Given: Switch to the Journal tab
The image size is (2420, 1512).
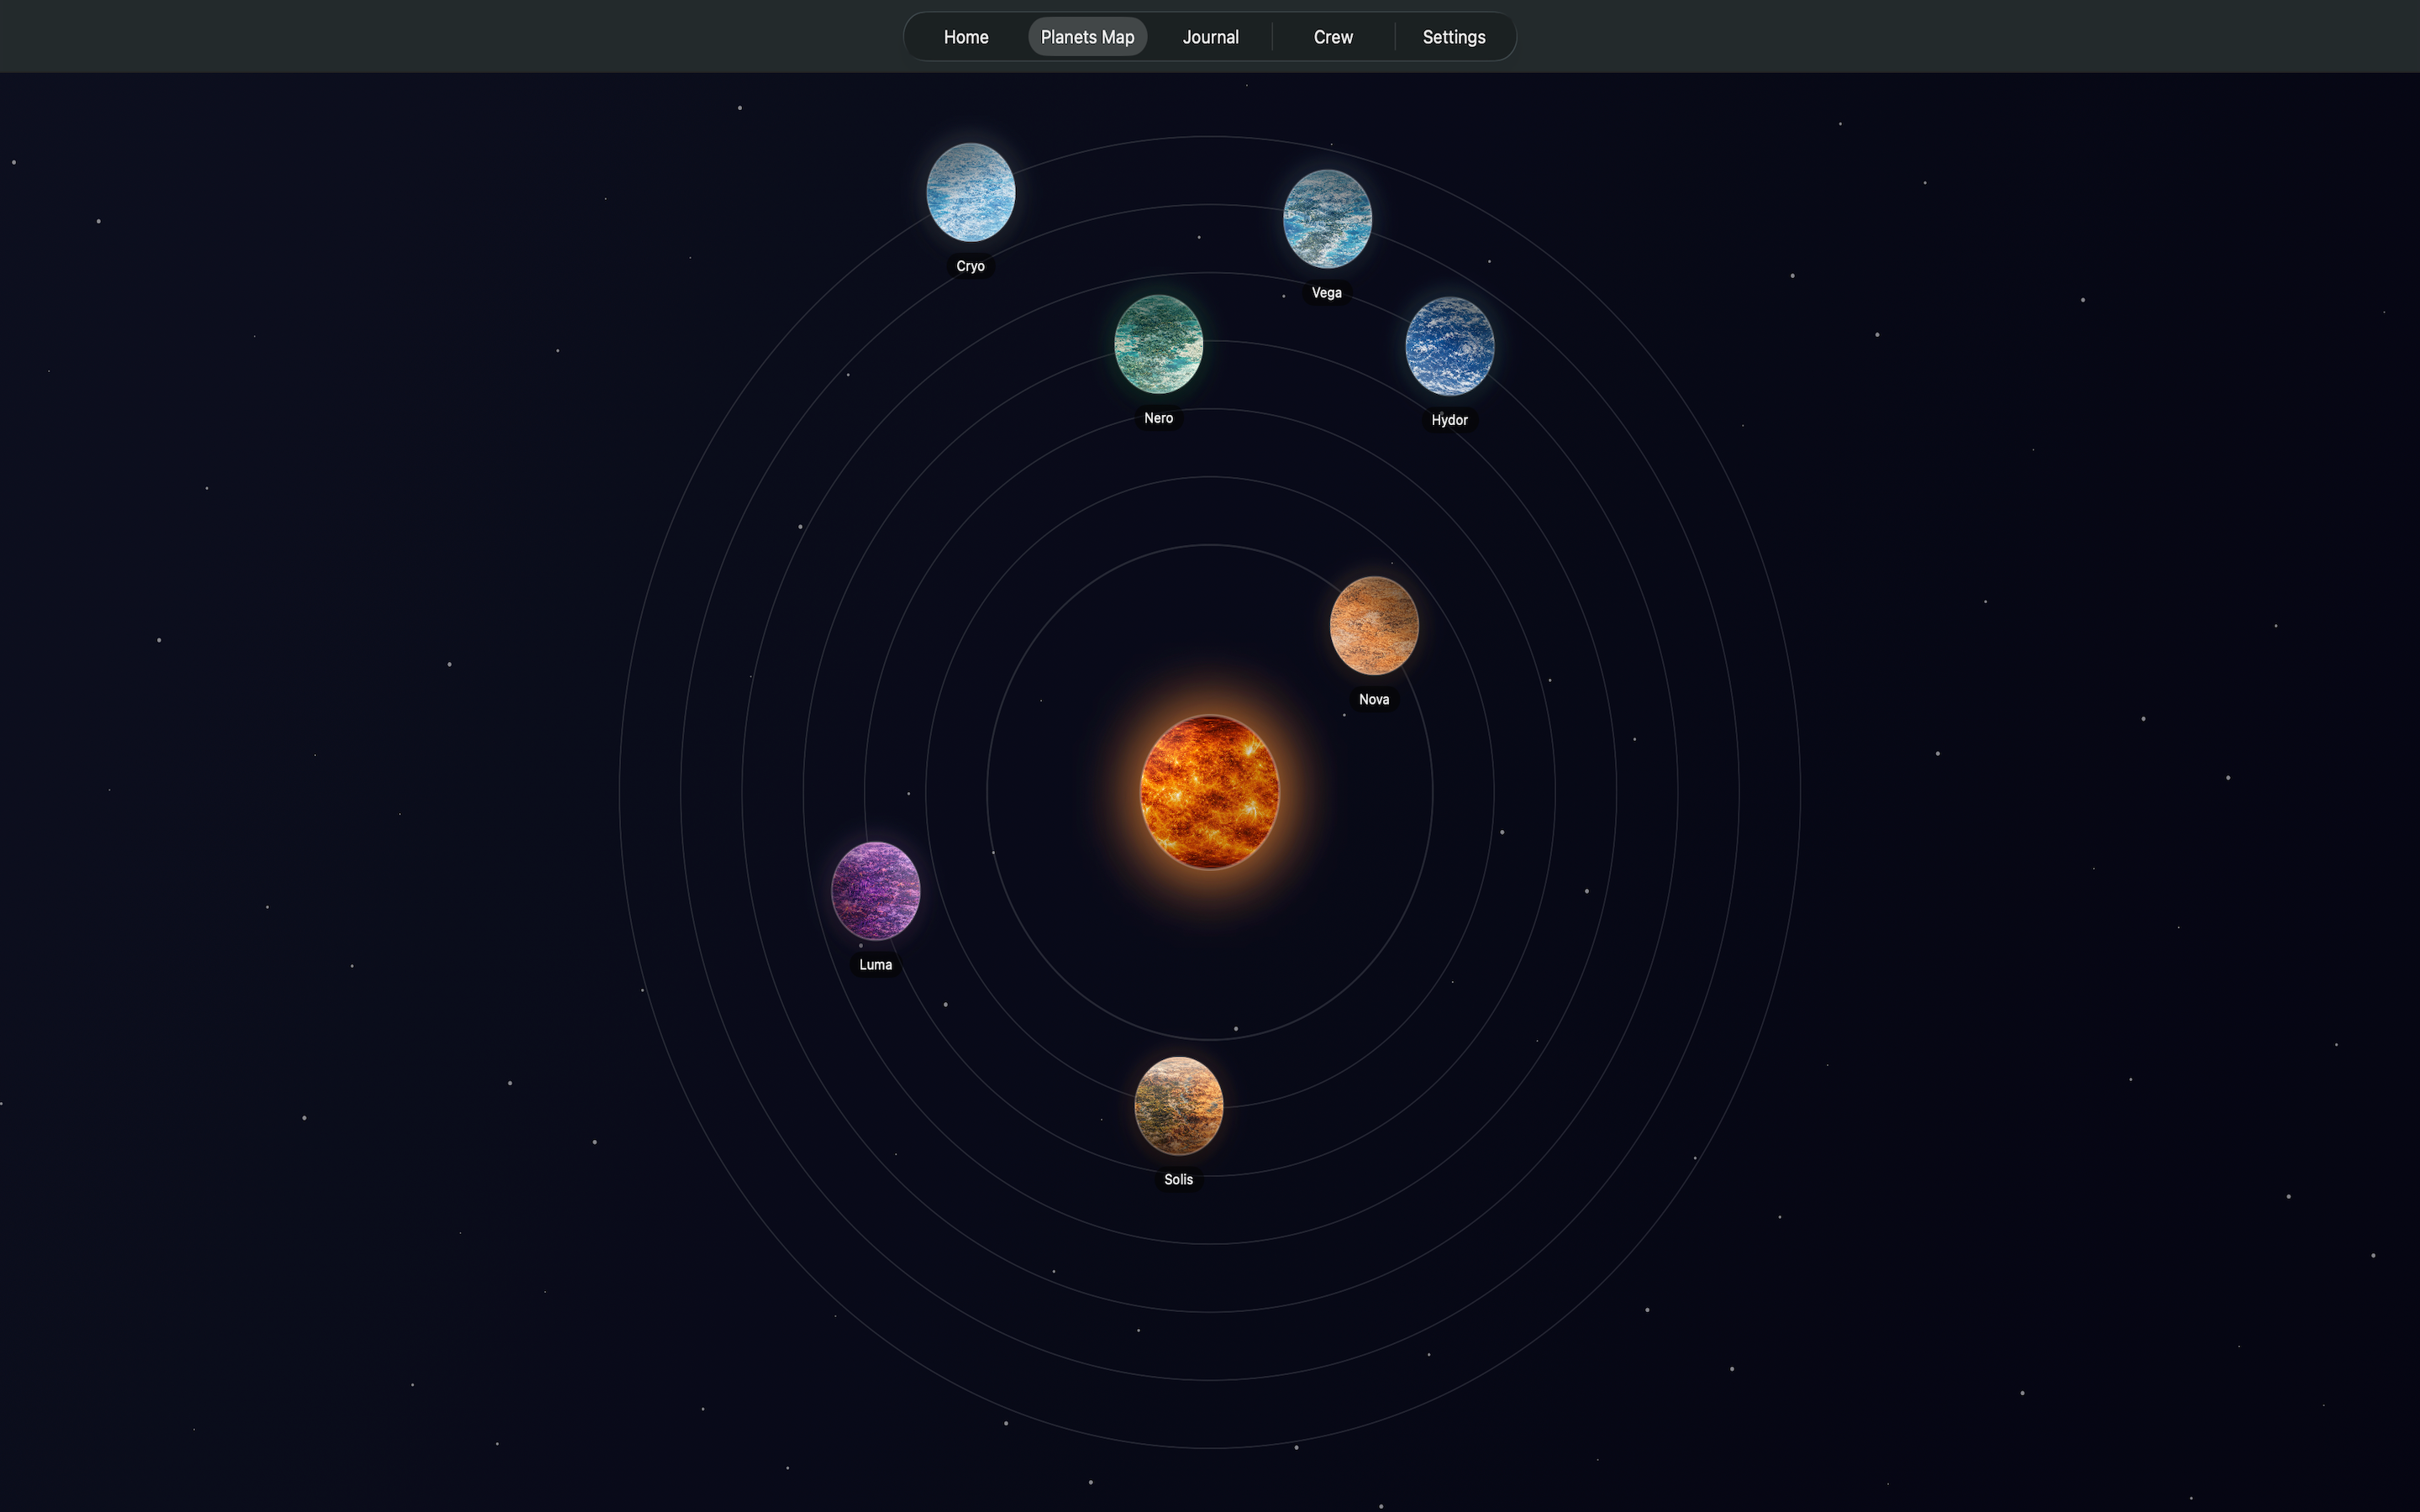Looking at the screenshot, I should pyautogui.click(x=1210, y=37).
